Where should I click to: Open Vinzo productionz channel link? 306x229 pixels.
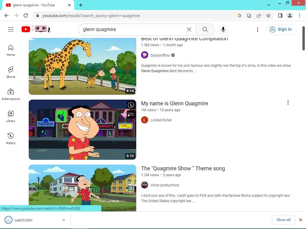165,185
